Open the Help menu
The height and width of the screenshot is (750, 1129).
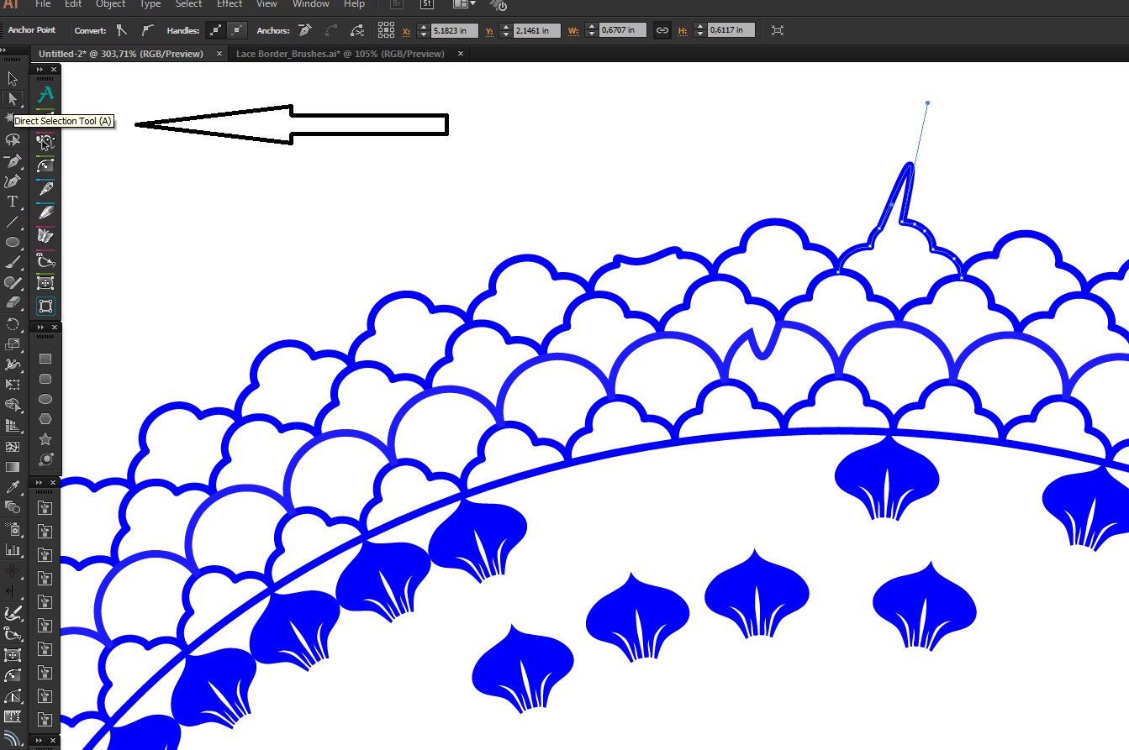pos(354,4)
